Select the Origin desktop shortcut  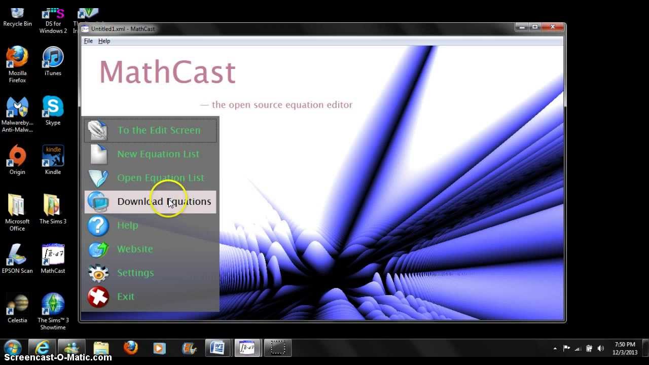[17, 160]
